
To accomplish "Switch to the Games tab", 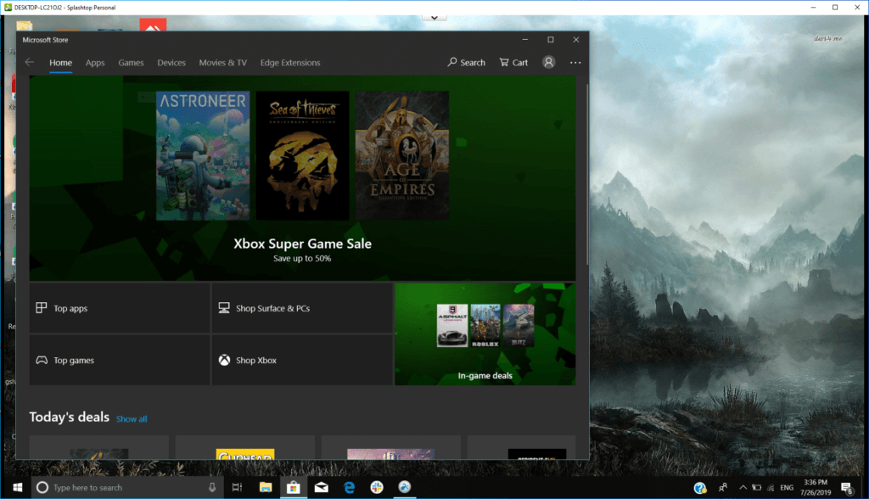I will [x=131, y=62].
